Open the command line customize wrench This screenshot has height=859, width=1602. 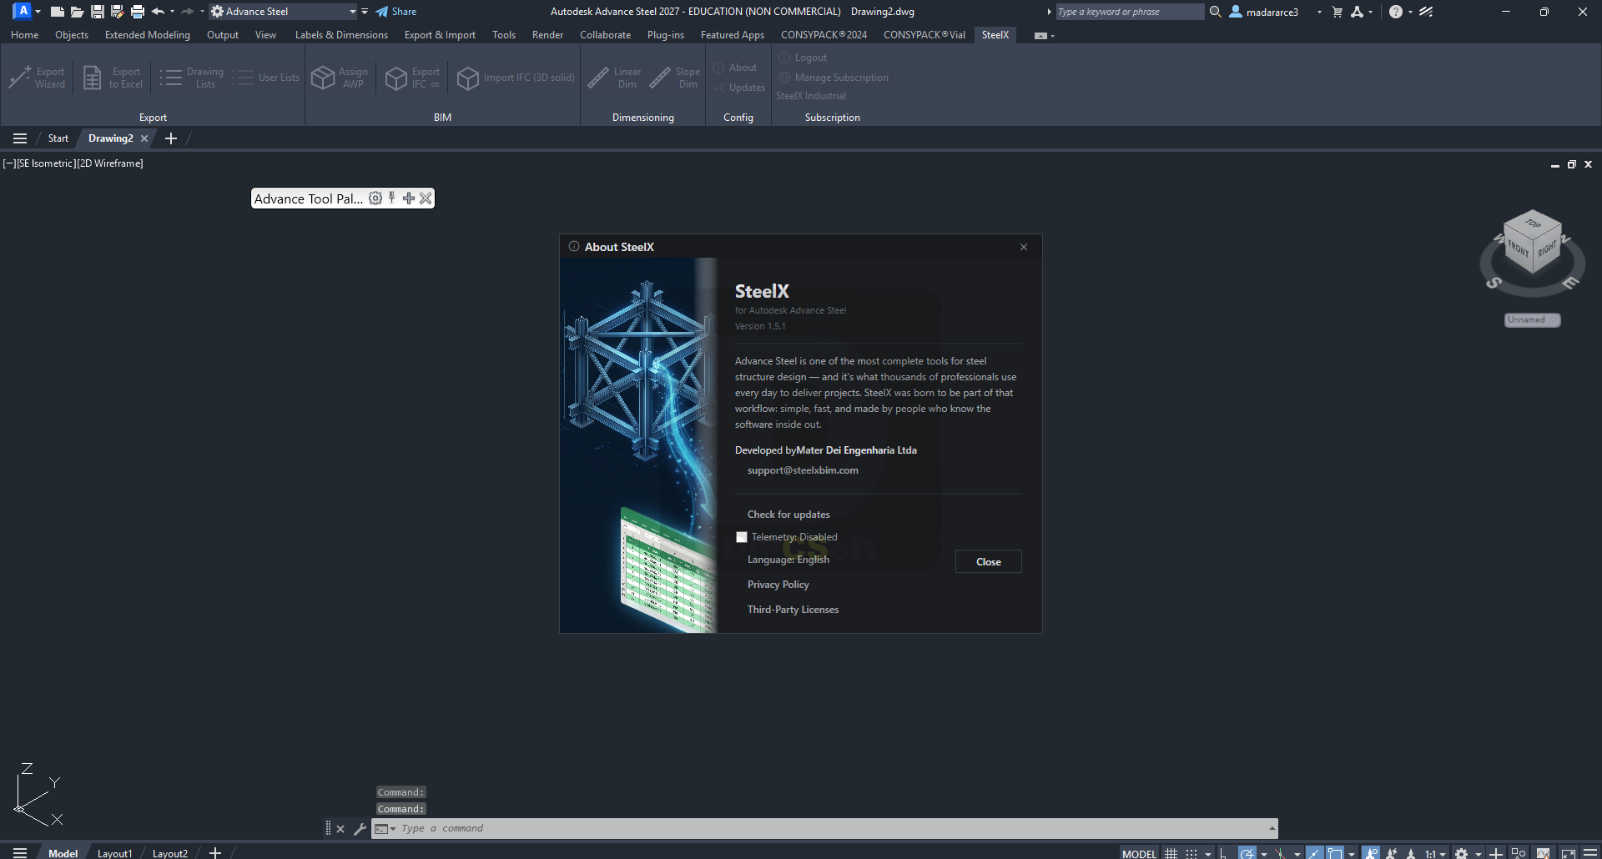point(360,828)
